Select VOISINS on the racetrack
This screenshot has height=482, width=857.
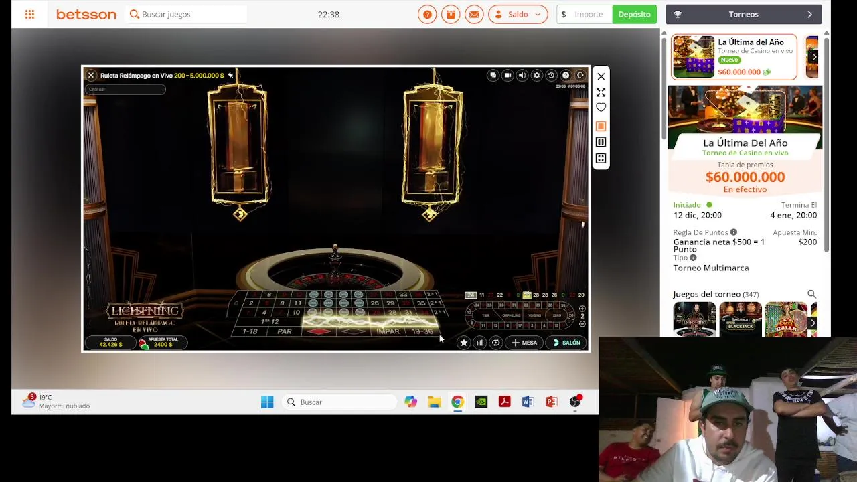(534, 315)
